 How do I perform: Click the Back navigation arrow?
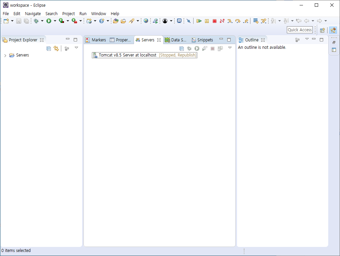(307, 21)
